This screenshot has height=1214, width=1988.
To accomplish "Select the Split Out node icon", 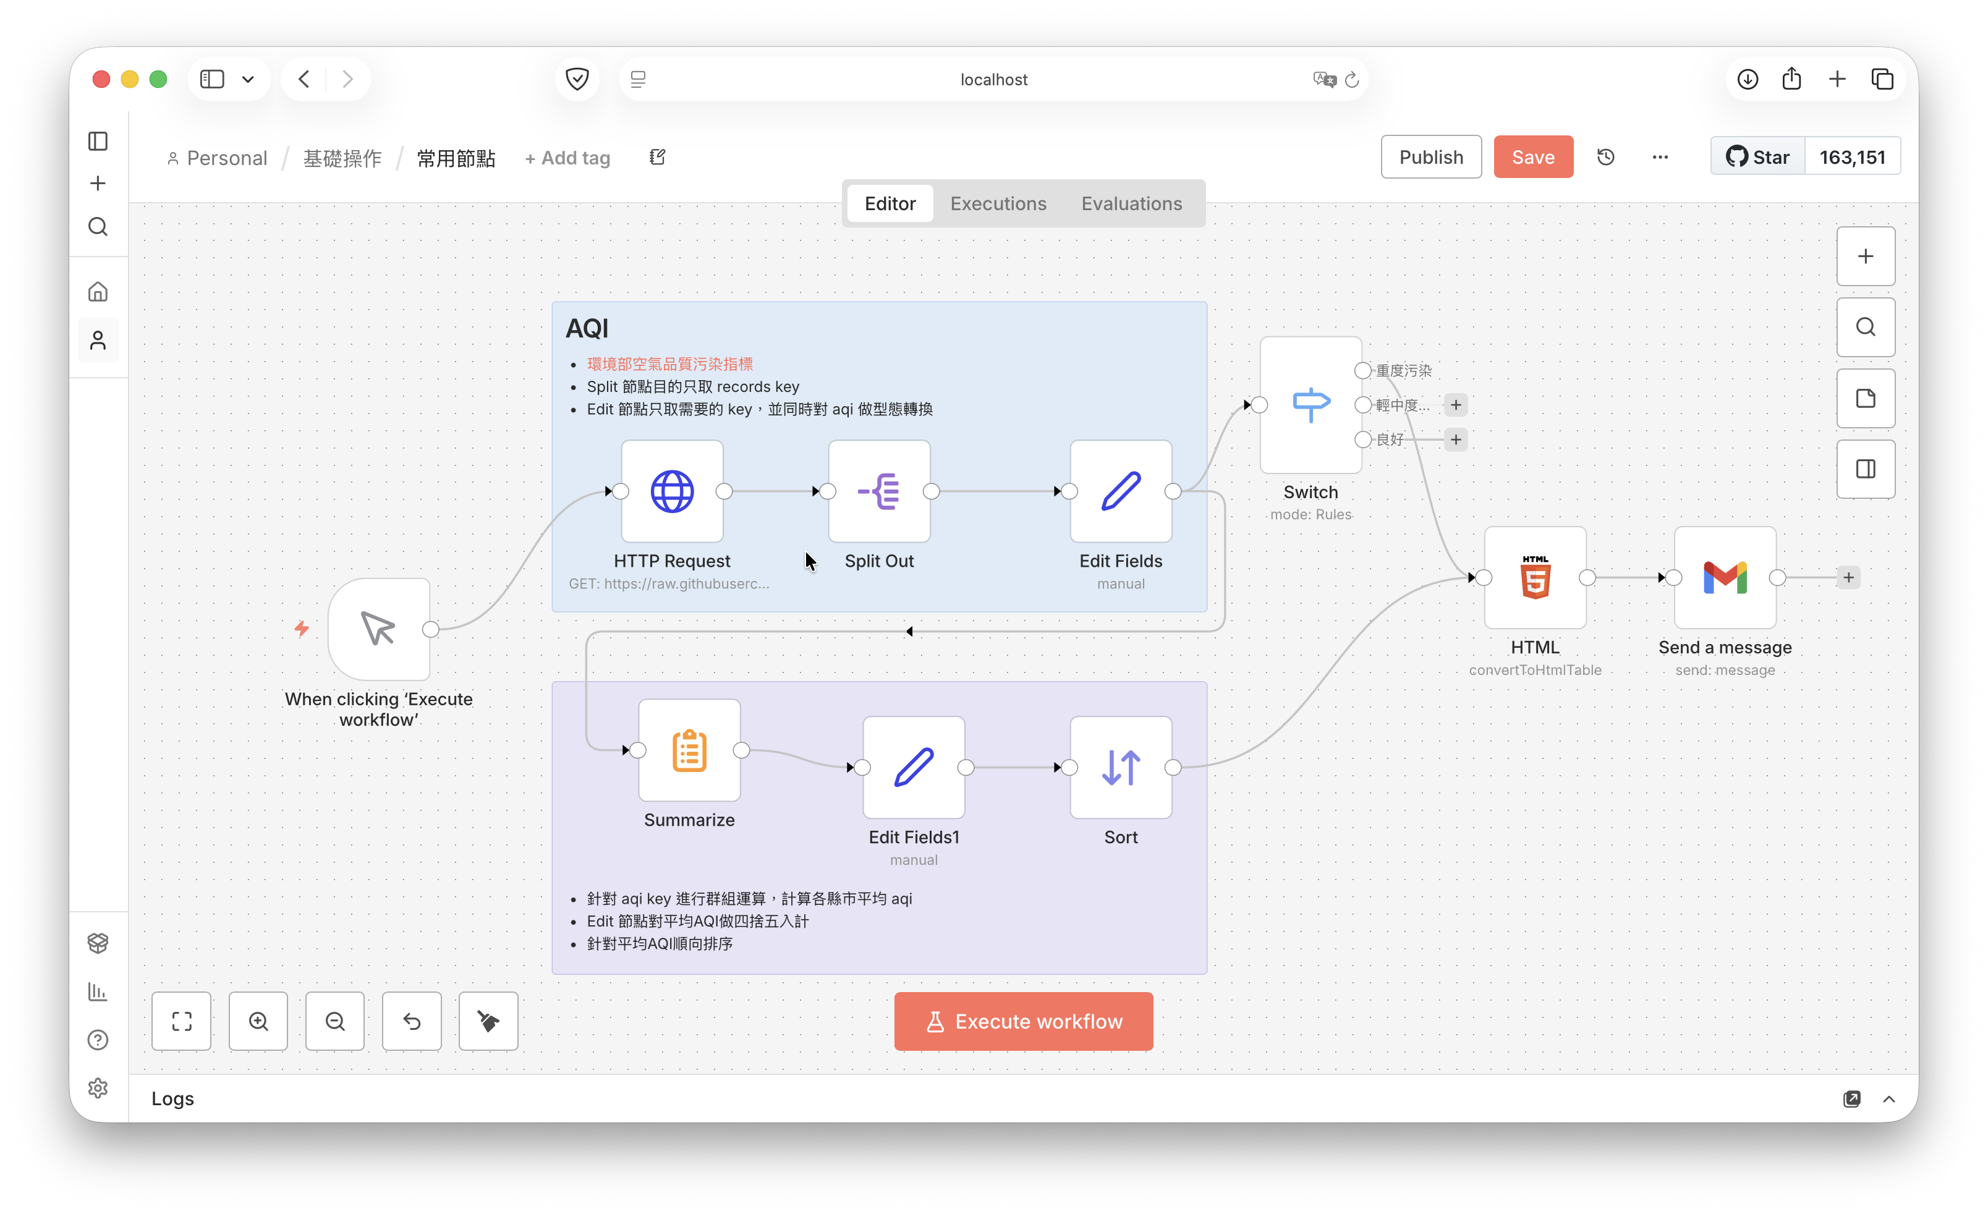I will 878,491.
